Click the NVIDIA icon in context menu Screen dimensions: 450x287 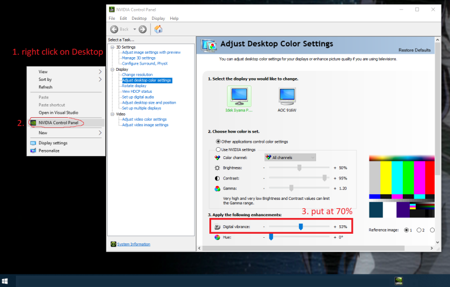(x=33, y=123)
